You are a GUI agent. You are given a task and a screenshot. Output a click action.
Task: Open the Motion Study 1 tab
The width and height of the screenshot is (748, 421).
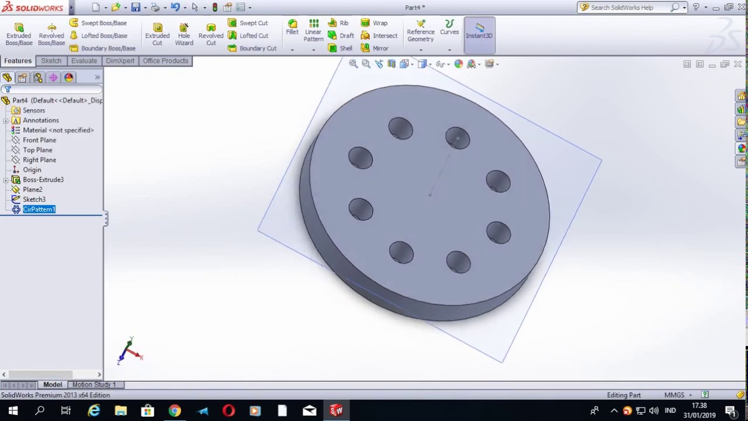click(x=94, y=385)
